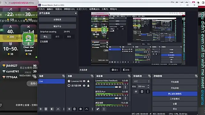Pop out the 控制按钮 controls dock
Screen dimensions: 205x115
coord(196,76)
